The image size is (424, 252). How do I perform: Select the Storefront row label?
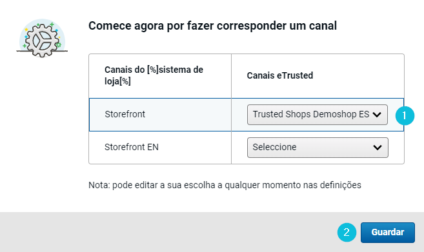click(x=125, y=114)
